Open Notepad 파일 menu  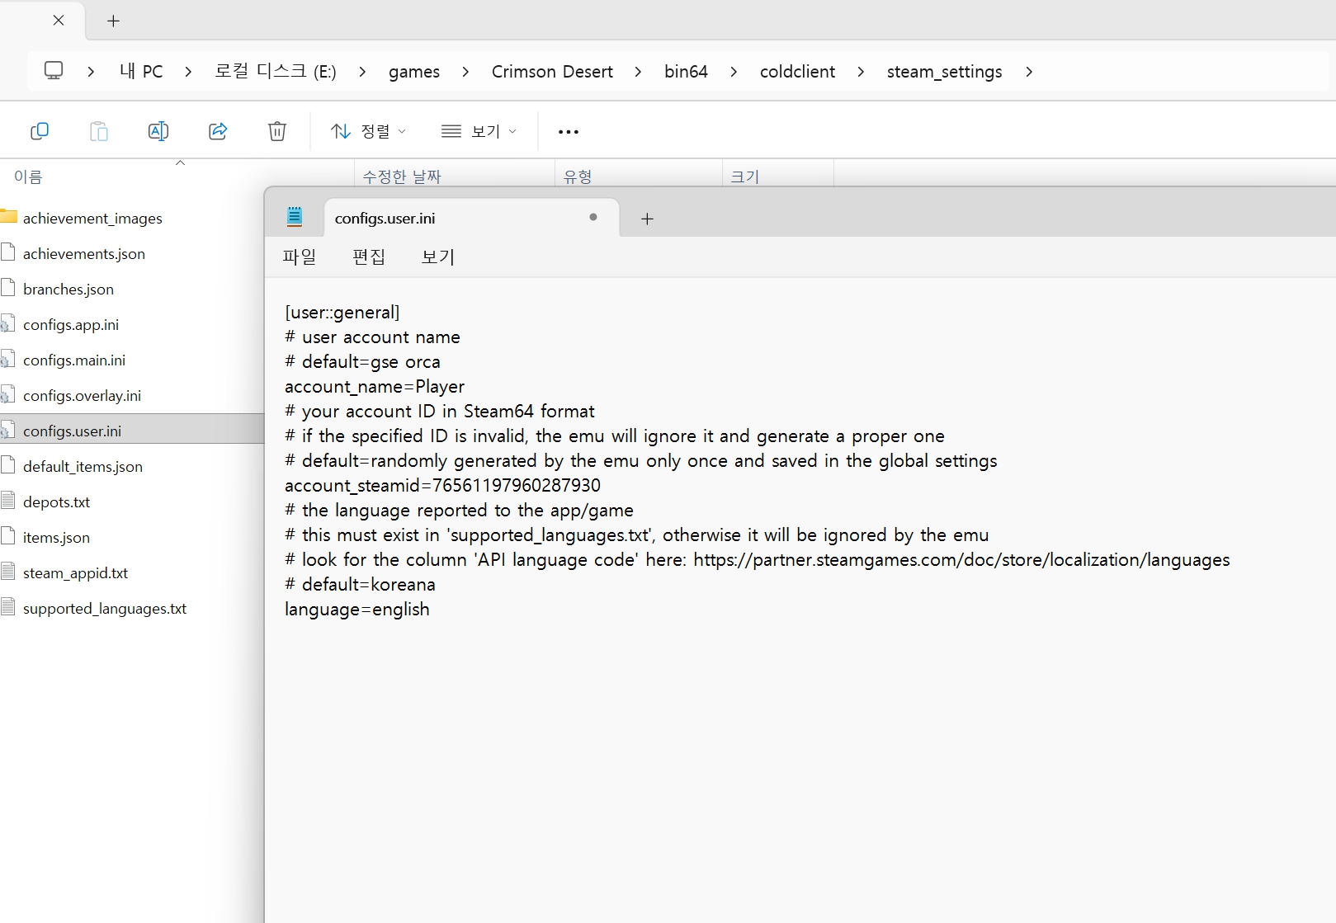coord(300,257)
